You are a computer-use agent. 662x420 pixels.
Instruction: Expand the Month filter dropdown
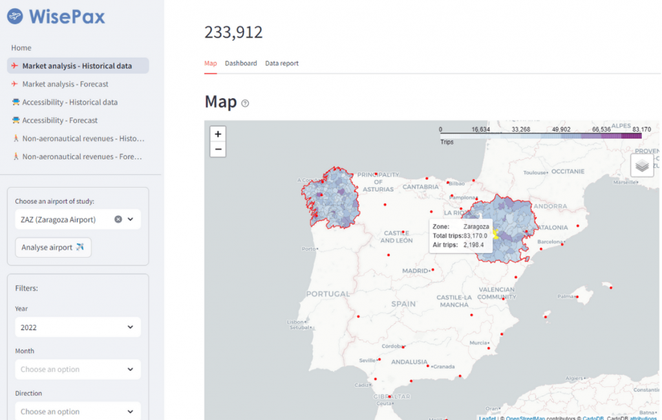coord(78,370)
